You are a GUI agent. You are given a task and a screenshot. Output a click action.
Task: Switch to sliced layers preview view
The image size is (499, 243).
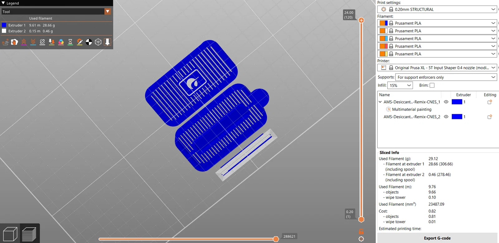[x=29, y=234]
